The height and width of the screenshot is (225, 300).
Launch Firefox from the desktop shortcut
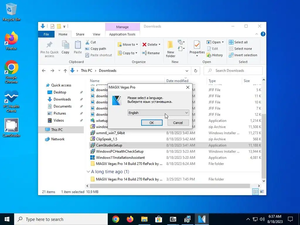click(x=11, y=41)
